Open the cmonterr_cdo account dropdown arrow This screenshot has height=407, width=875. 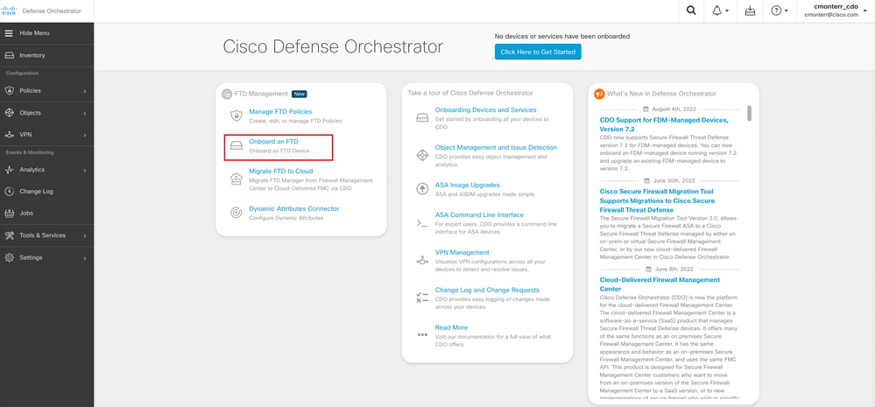[x=865, y=11]
